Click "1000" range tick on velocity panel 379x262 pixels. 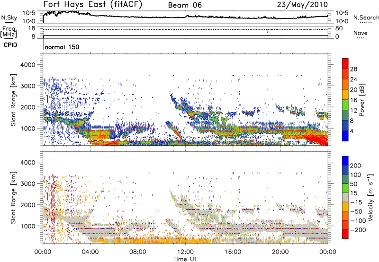coord(27,226)
